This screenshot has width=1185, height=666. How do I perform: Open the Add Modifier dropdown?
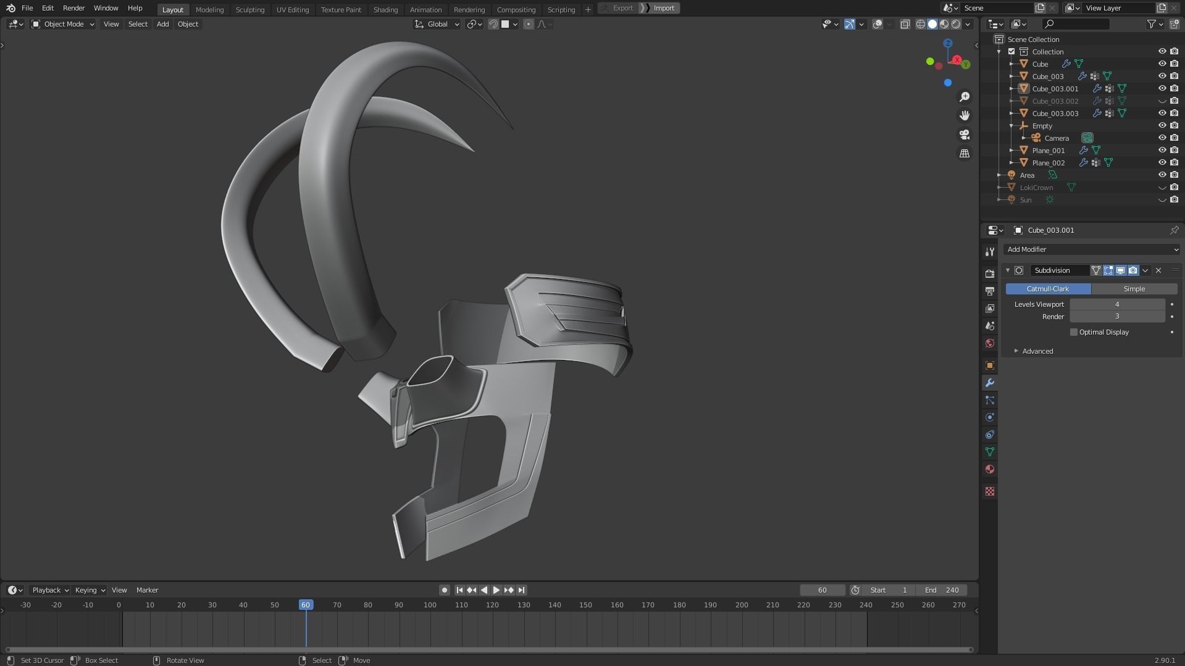pyautogui.click(x=1091, y=249)
